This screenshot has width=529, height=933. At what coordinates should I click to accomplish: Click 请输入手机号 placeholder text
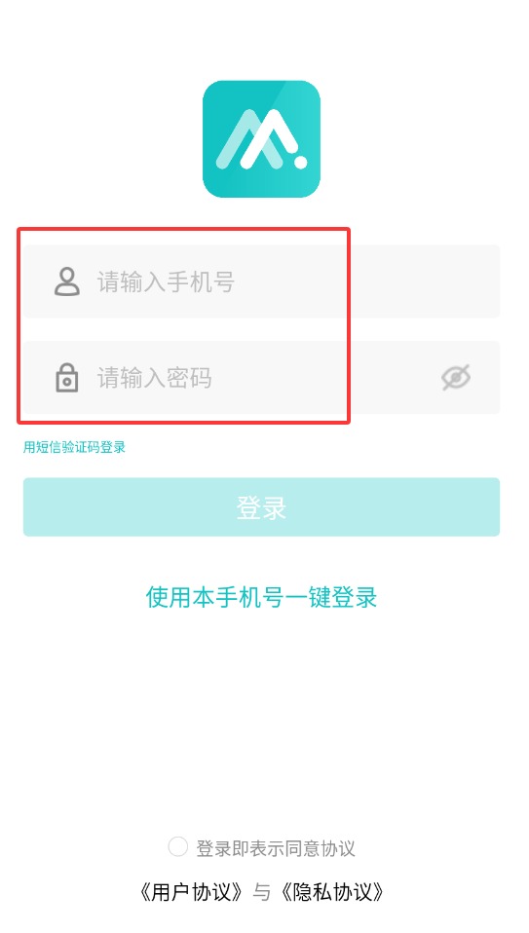pos(166,281)
